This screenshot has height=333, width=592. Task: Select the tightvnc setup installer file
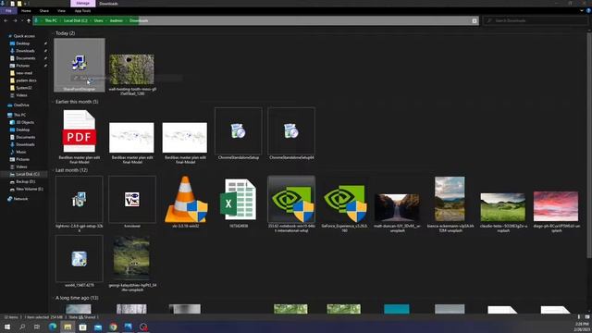click(80, 200)
